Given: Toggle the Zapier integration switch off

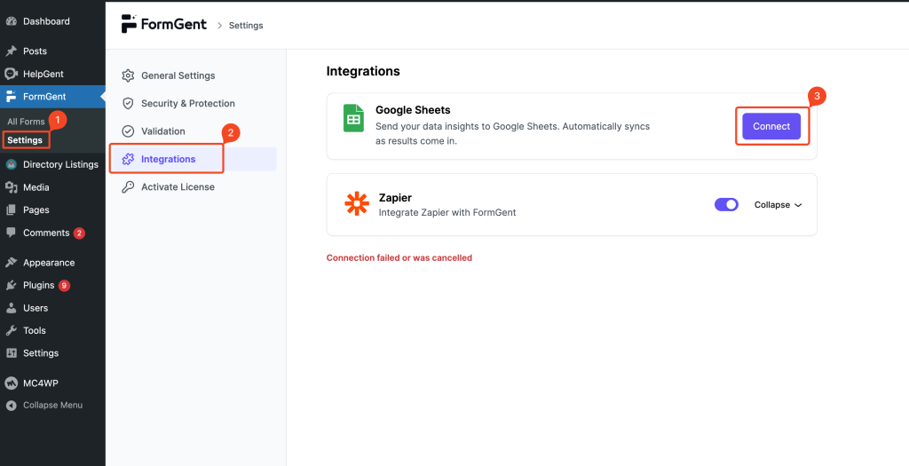Looking at the screenshot, I should point(726,205).
